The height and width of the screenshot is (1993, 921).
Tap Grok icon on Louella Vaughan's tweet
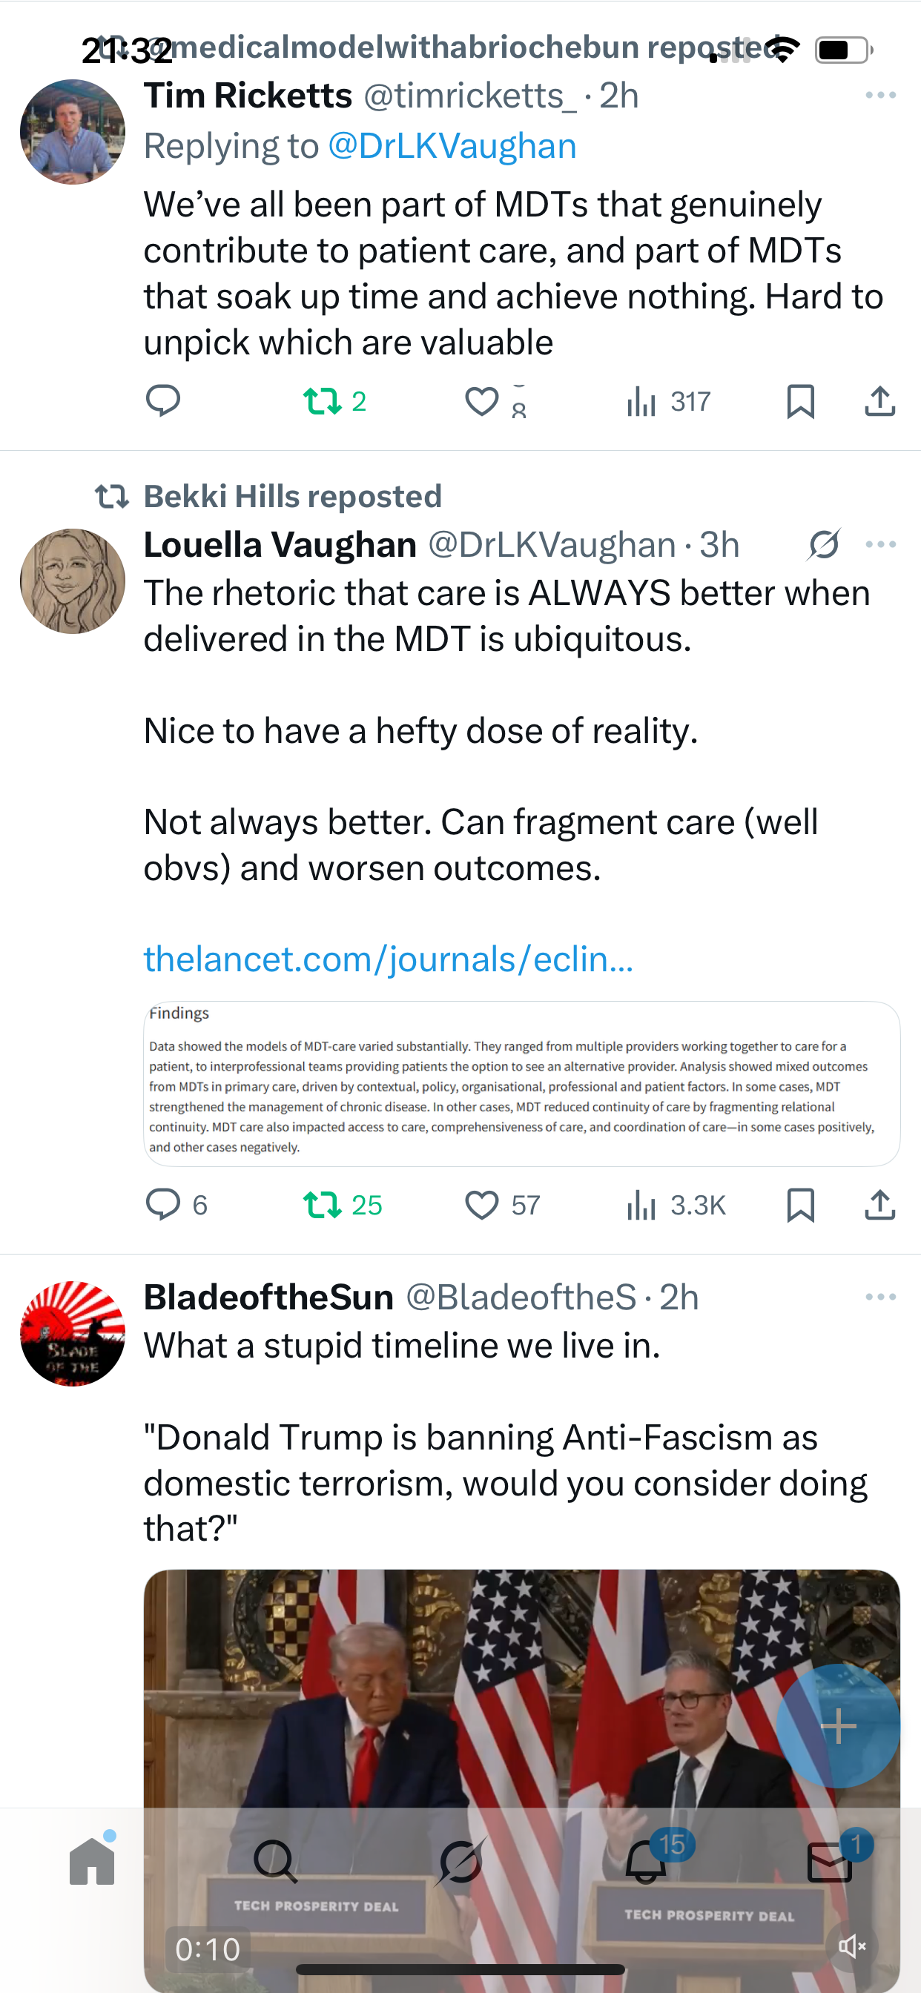tap(825, 545)
